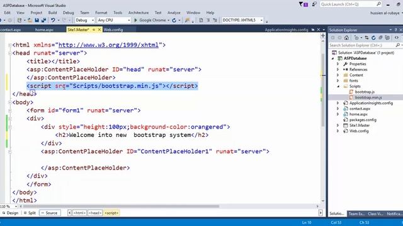Viewport: 403px width, 226px height.
Task: Click the search magnifier in Solution Explorer
Action: 397,45
